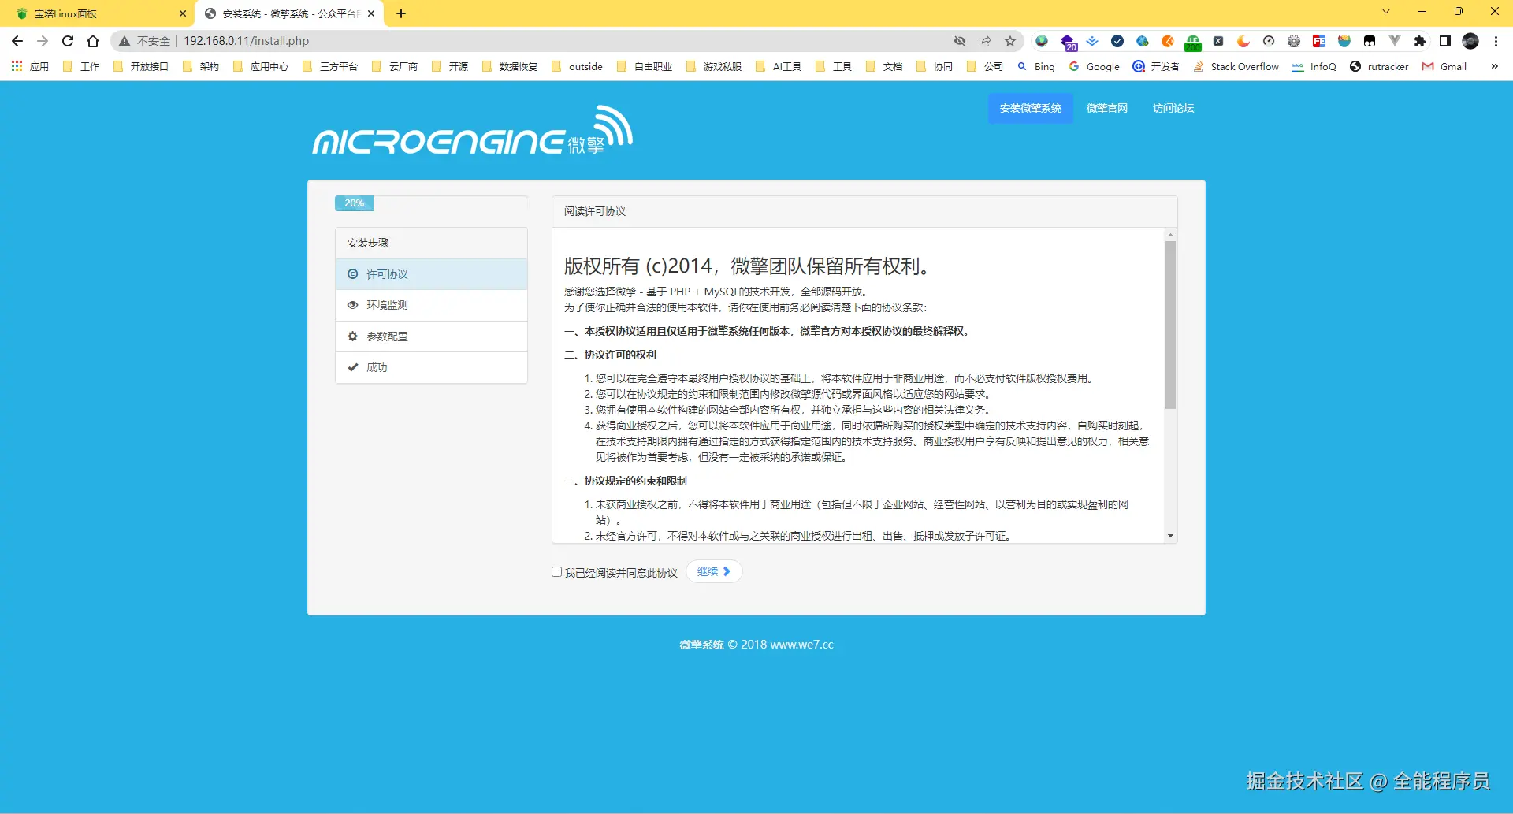Select the 安装系统 - 微擎系统 tab
This screenshot has width=1513, height=814.
[290, 13]
